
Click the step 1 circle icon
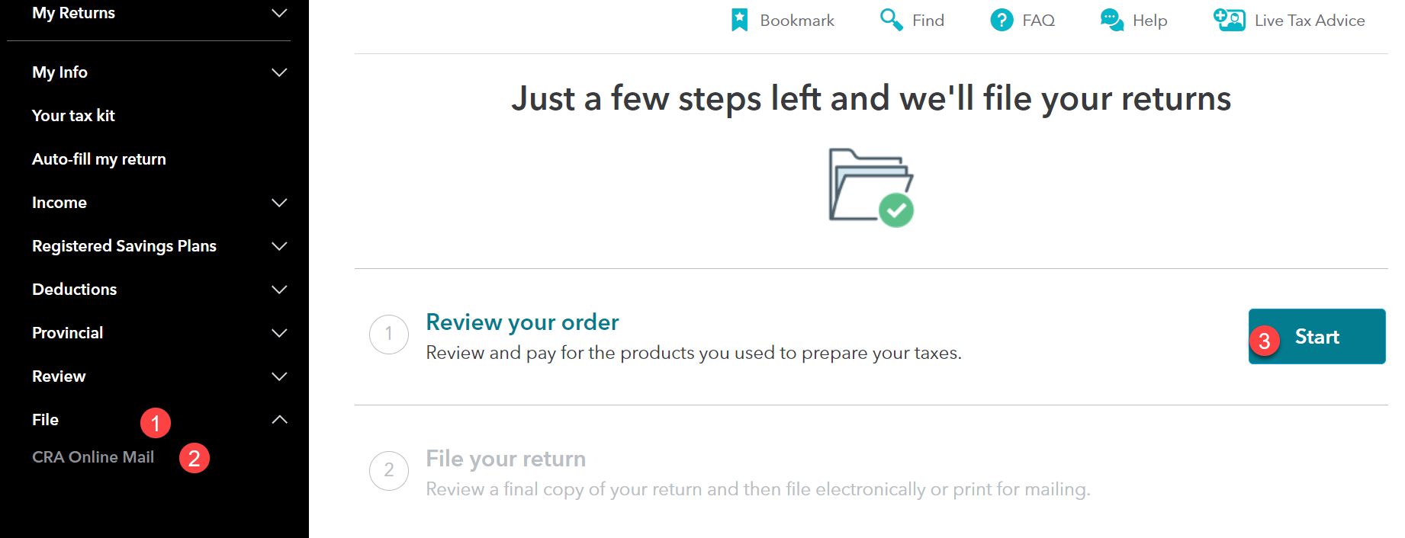389,335
